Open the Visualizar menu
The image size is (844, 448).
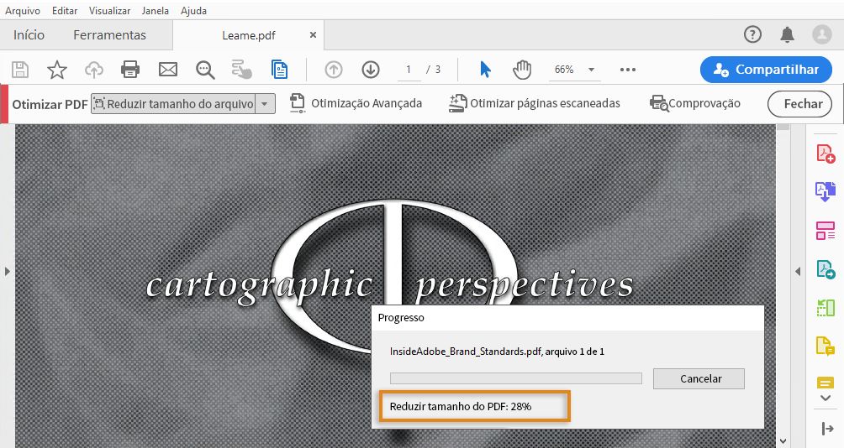point(110,11)
